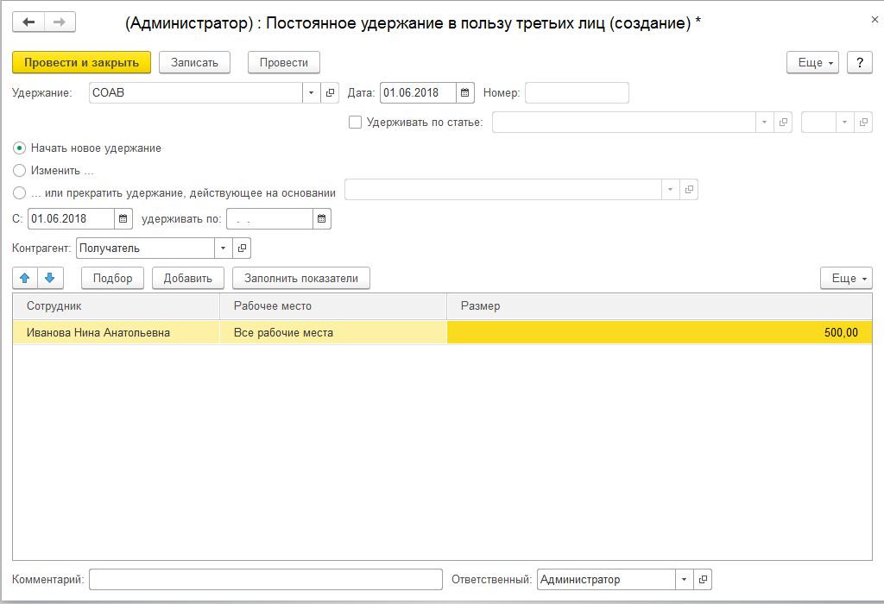Screen dimensions: 884x604
Task: Expand the Удержание dropdown list
Action: click(x=311, y=93)
